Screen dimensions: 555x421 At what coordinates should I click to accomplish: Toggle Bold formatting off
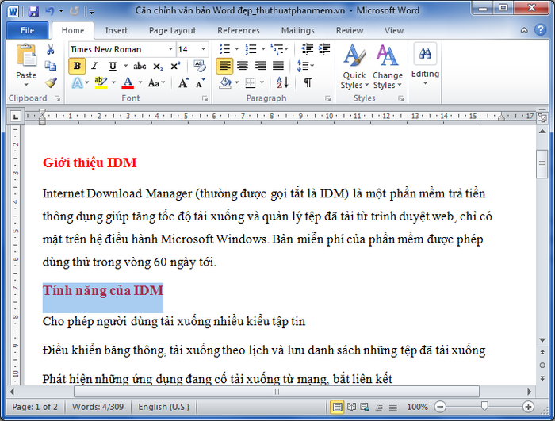77,66
